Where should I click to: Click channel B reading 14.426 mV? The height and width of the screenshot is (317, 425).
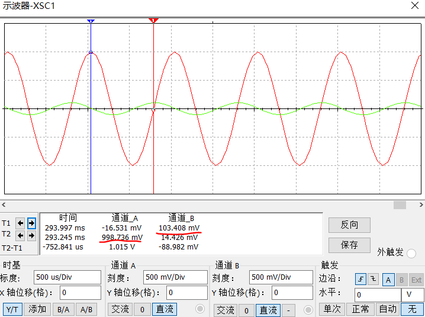pos(179,238)
